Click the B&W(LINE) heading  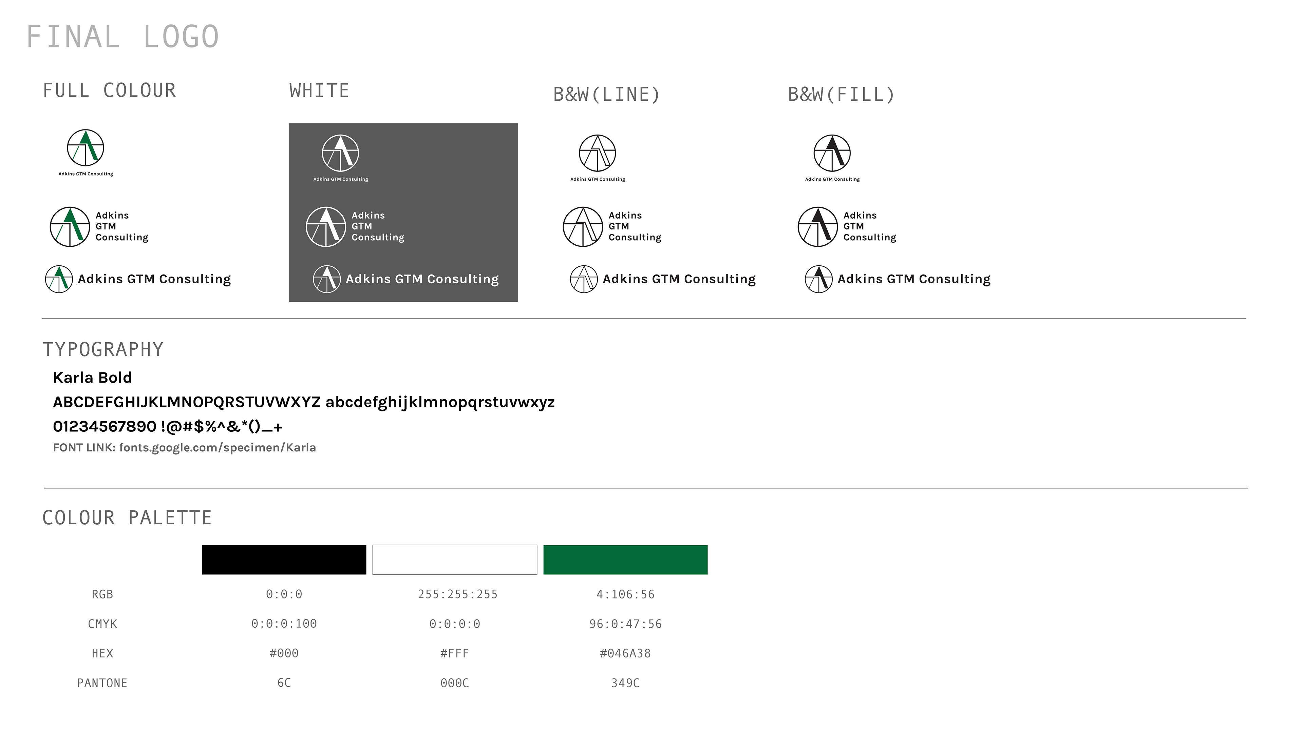point(607,95)
